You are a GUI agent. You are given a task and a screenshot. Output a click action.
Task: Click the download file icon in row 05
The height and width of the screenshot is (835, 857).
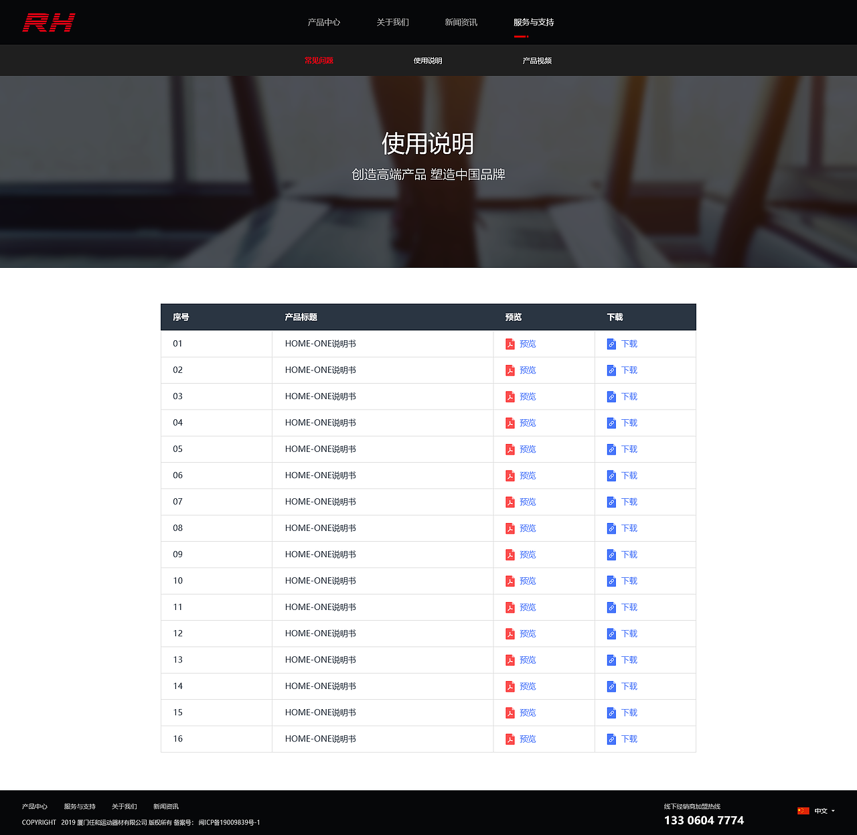611,449
